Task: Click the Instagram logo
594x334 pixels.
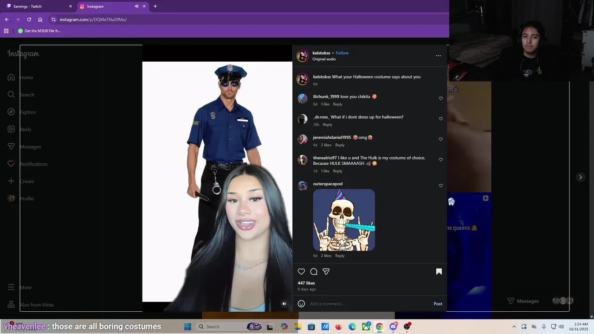Action: 23,54
